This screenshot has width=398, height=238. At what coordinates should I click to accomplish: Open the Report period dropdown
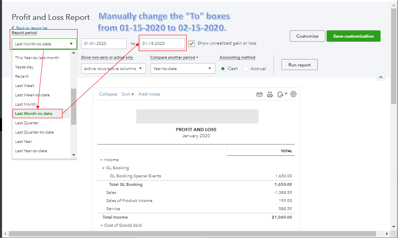click(x=44, y=44)
